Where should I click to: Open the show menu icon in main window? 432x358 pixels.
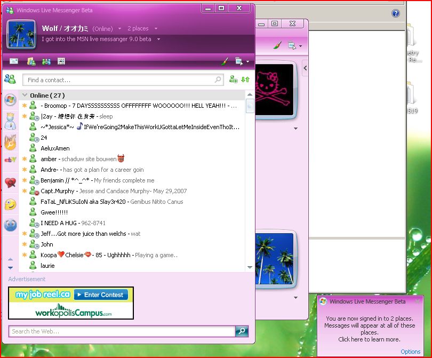tap(239, 61)
